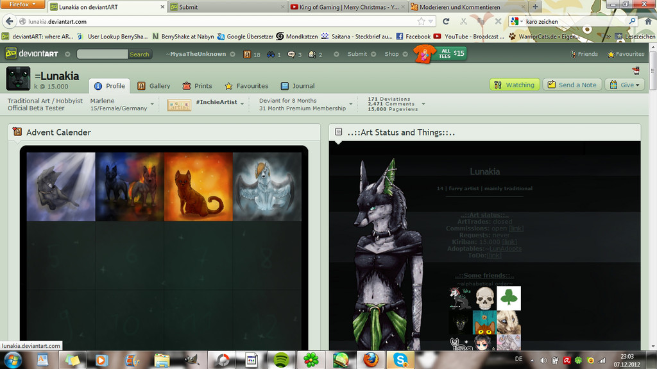Open the replies notifications showing 2
This screenshot has width=657, height=369.
315,54
